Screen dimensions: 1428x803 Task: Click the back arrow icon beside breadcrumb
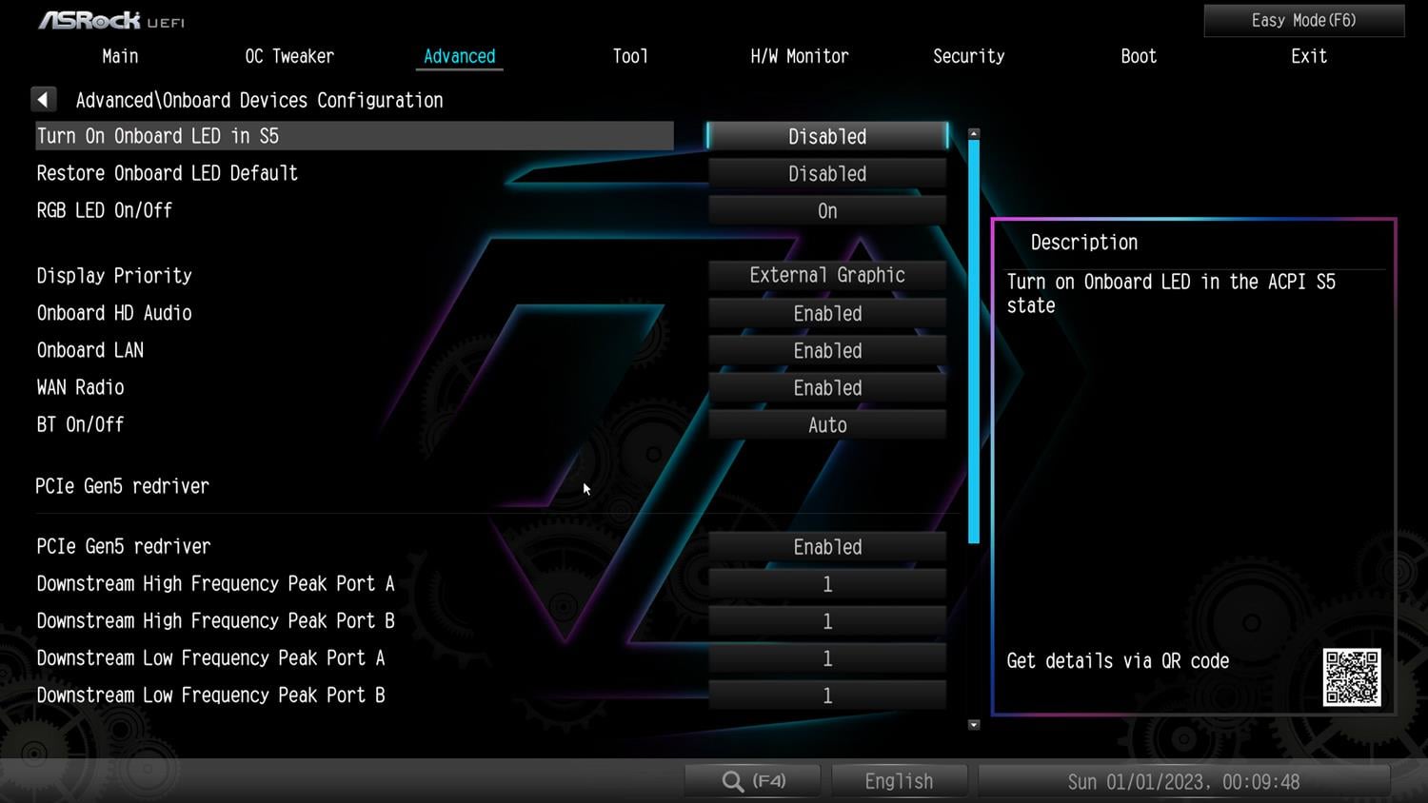coord(44,100)
